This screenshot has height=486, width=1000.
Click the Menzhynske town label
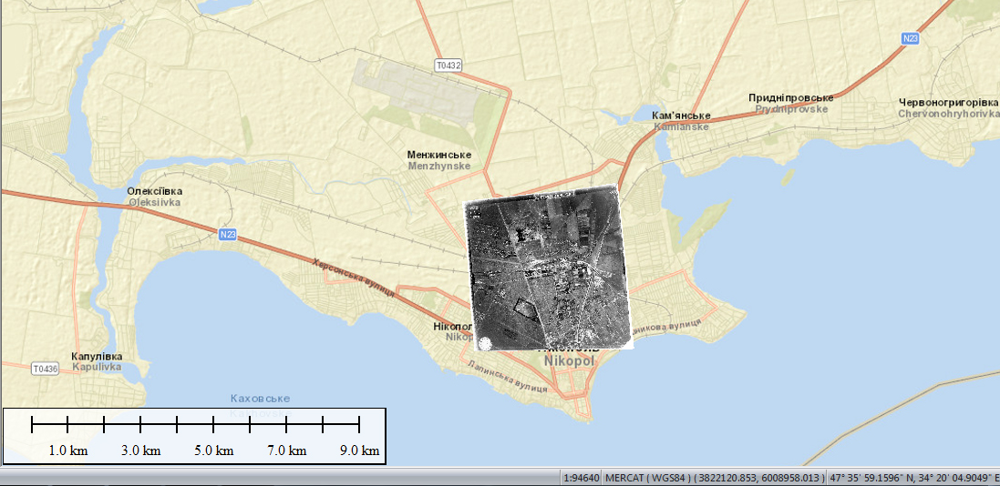point(439,160)
